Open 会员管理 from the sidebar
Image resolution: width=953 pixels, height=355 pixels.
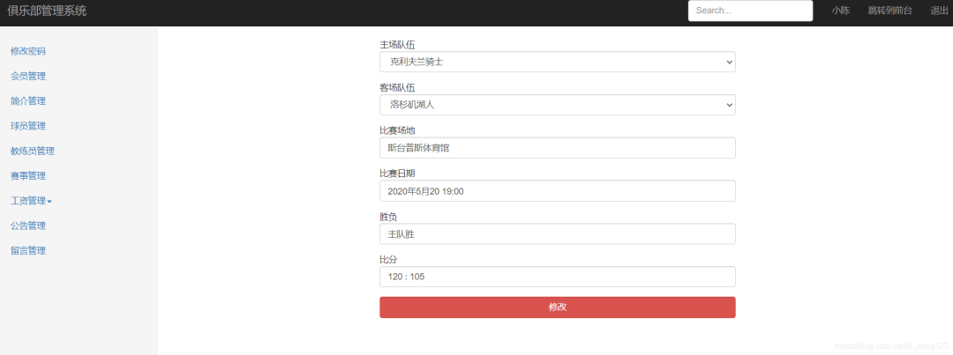click(28, 77)
